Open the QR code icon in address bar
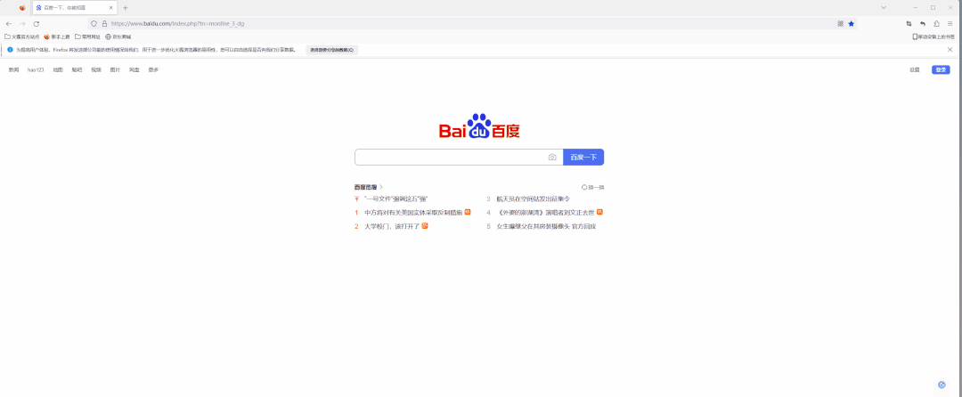The width and height of the screenshot is (962, 397). [x=841, y=24]
